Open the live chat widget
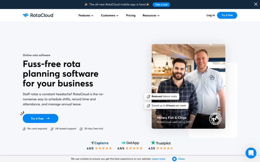This screenshot has height=162, width=260. click(251, 153)
